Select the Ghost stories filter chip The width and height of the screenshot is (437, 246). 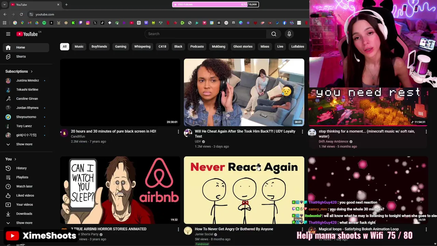[x=243, y=46]
